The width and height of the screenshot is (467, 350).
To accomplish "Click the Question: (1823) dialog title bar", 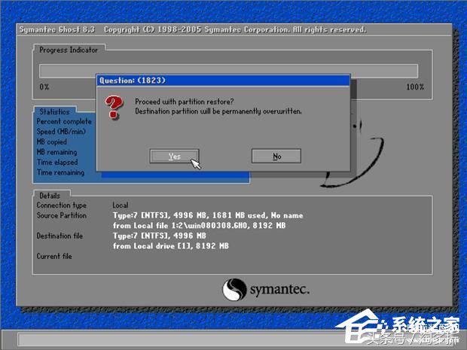I will click(x=223, y=81).
